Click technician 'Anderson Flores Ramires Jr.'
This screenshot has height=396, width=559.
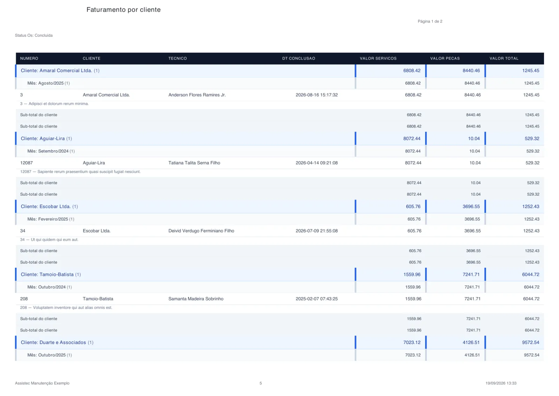point(197,95)
